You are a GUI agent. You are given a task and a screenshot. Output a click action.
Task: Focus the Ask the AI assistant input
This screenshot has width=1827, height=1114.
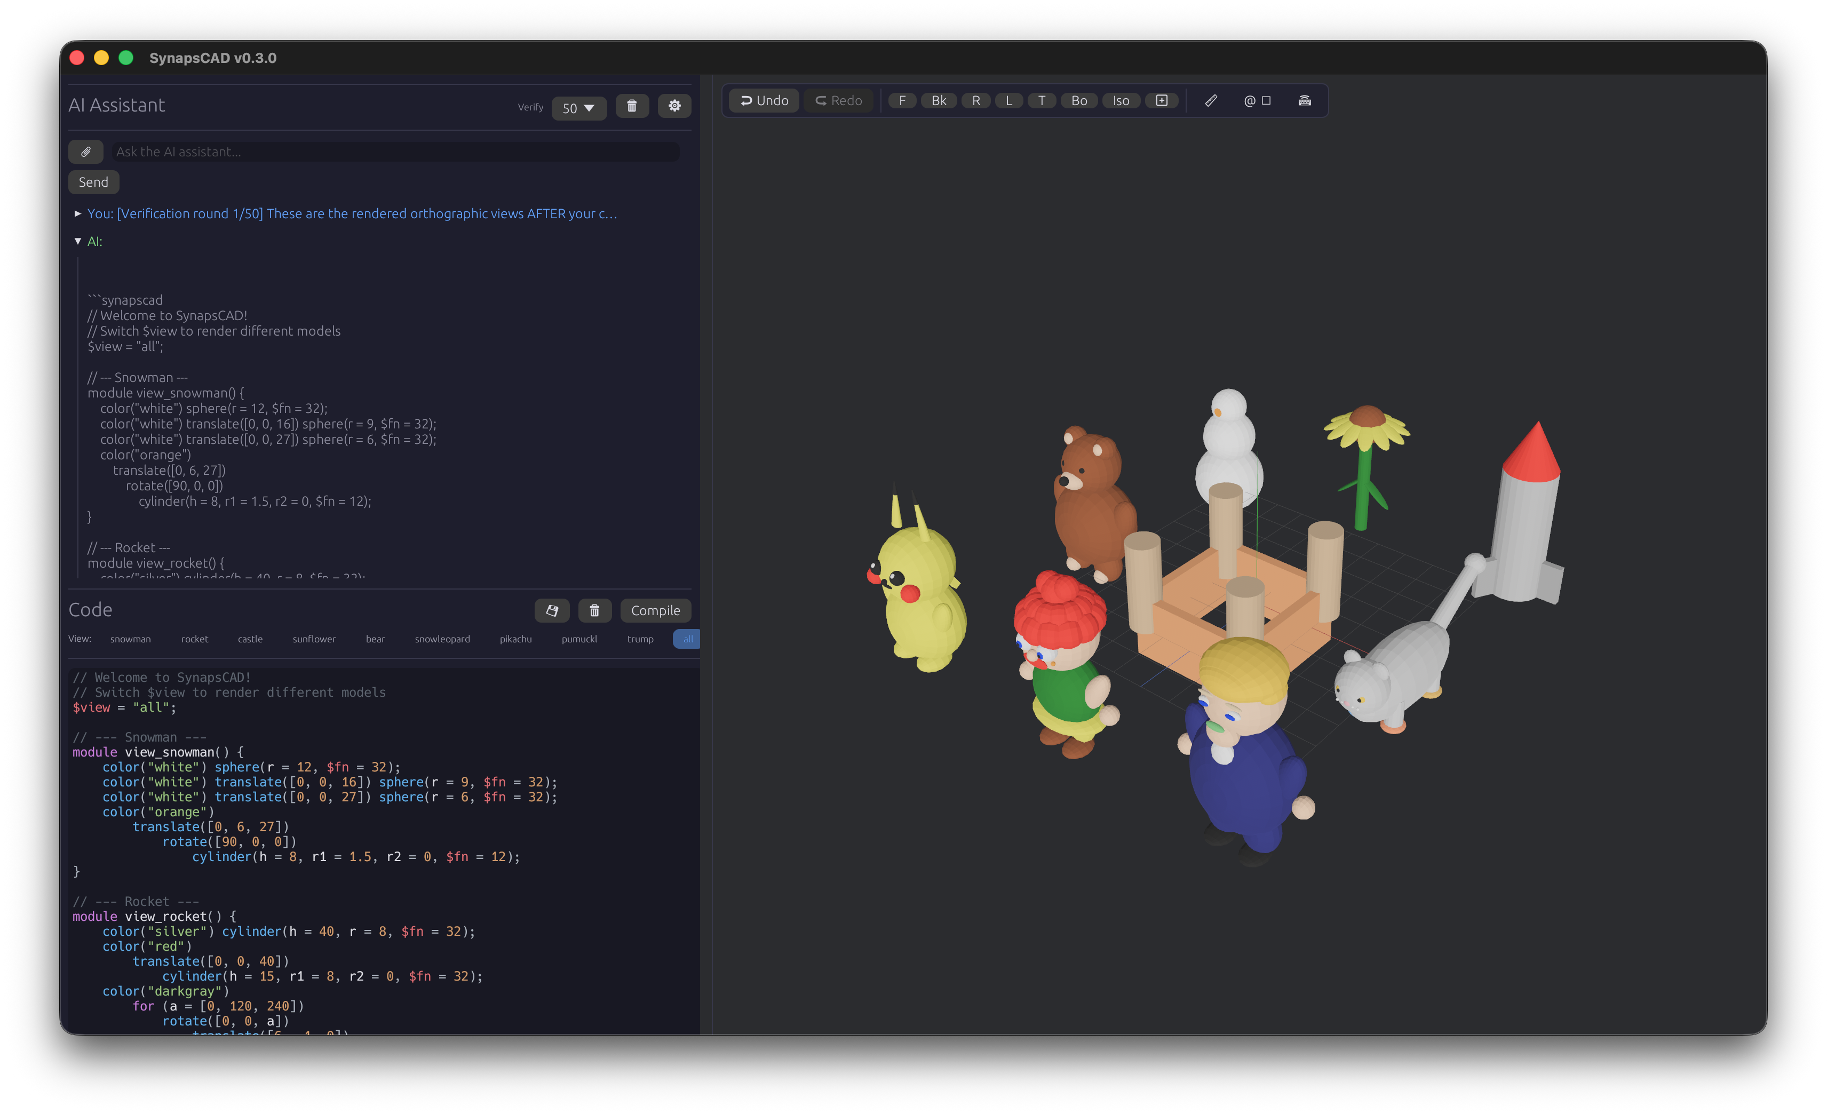pos(395,152)
